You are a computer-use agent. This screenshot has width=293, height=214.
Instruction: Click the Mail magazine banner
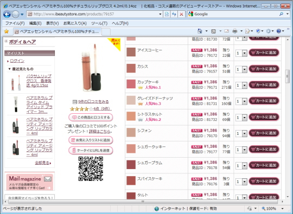point(29,182)
